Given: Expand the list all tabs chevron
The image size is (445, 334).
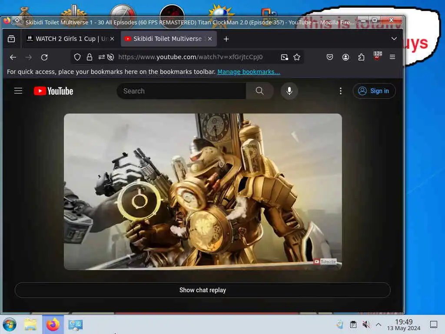Looking at the screenshot, I should (x=394, y=39).
